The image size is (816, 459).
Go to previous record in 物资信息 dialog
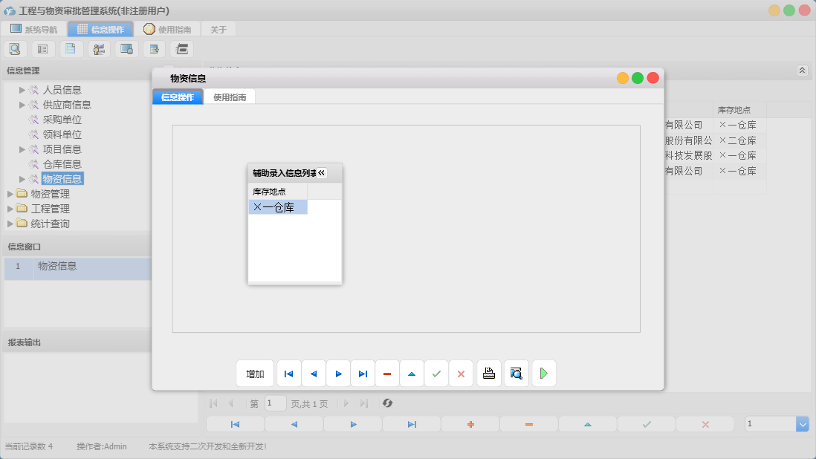point(313,374)
